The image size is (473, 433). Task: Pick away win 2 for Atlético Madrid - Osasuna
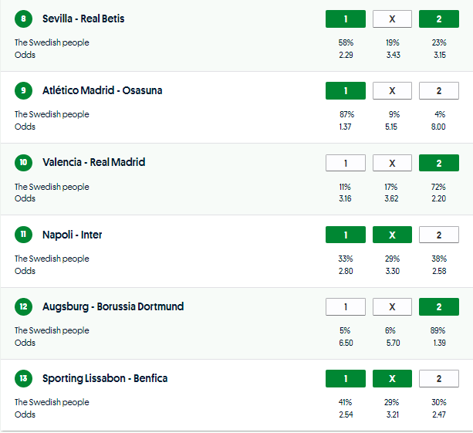tap(439, 91)
